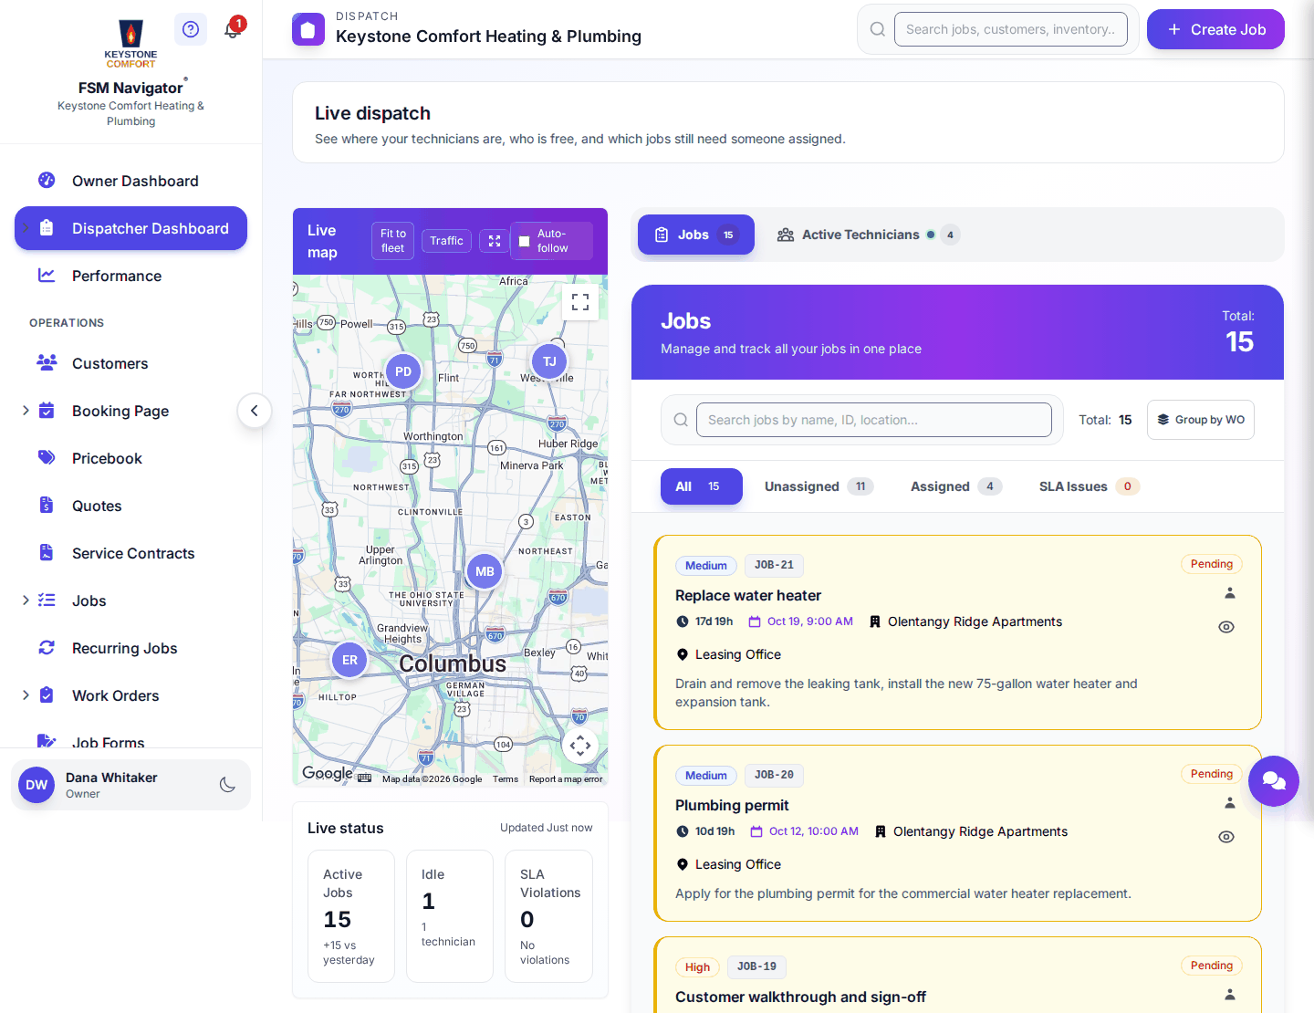Open Service Contracts in sidebar

click(130, 553)
